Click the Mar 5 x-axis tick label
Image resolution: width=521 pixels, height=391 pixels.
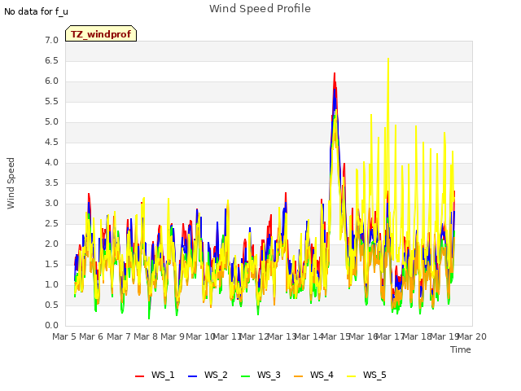64,336
